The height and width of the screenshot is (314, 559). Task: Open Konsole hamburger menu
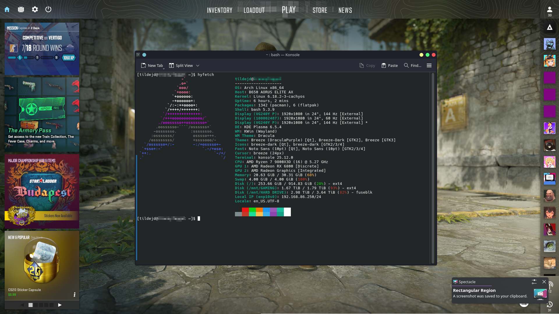(429, 65)
